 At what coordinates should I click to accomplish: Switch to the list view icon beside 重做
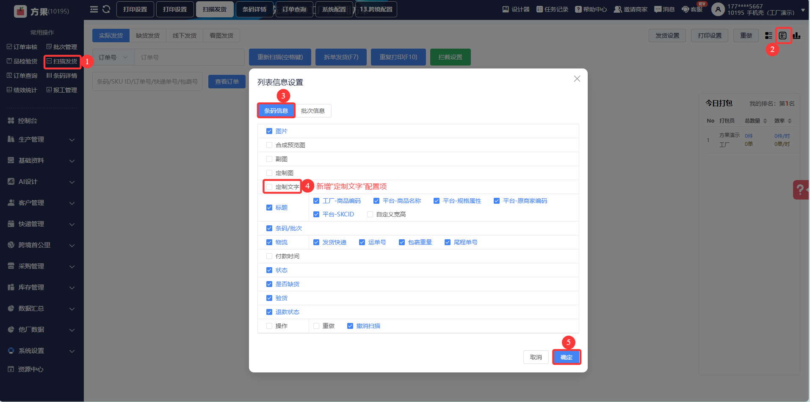769,36
